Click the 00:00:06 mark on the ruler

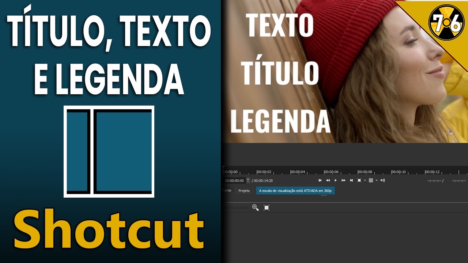click(331, 172)
